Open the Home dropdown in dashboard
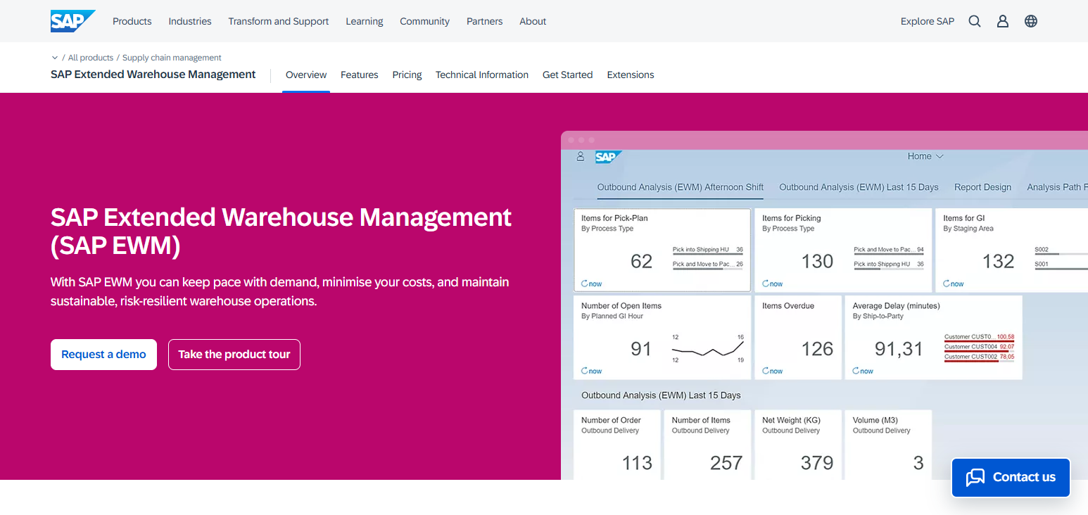1088x515 pixels. 925,156
